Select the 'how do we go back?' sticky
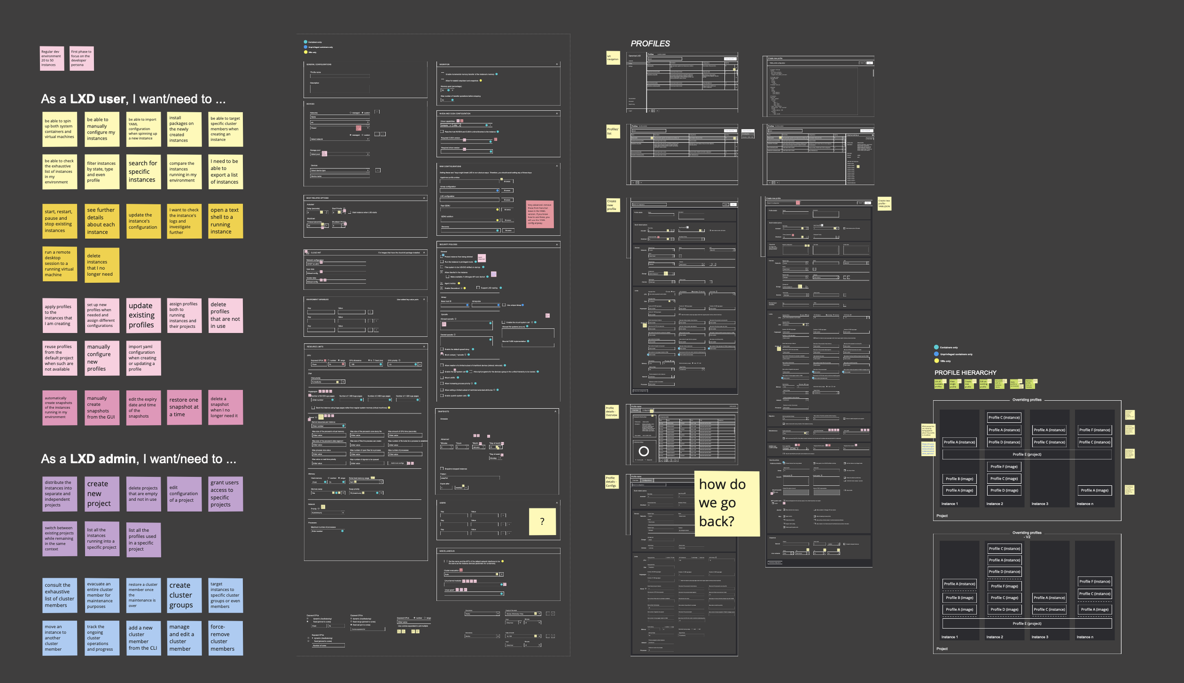 point(727,503)
